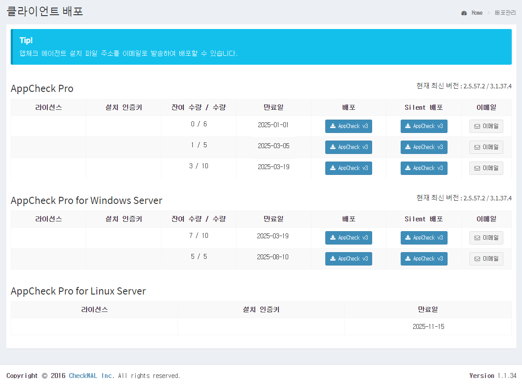
Task: Click envelope icon in 0 / 6 license row
Action: click(477, 127)
